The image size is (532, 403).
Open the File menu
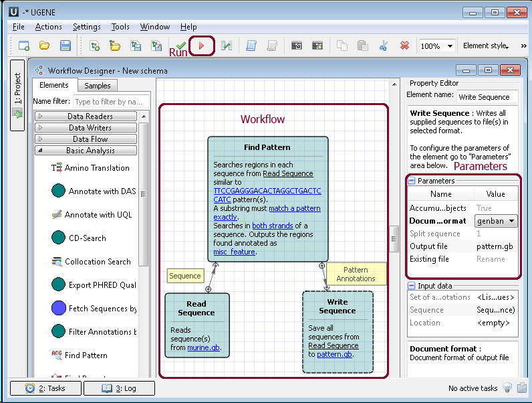tap(18, 27)
